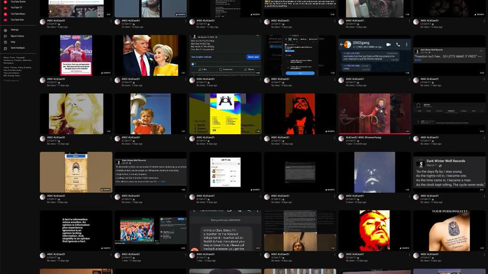The width and height of the screenshot is (488, 274).
Task: Open Report history in the sidebar
Action: [17, 36]
